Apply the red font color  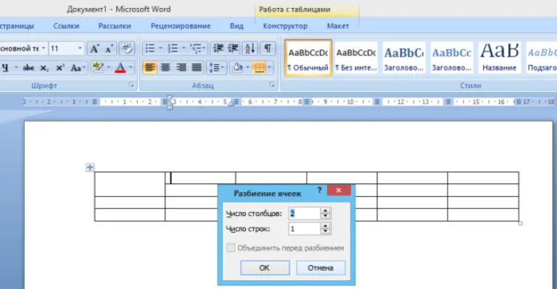[x=120, y=67]
